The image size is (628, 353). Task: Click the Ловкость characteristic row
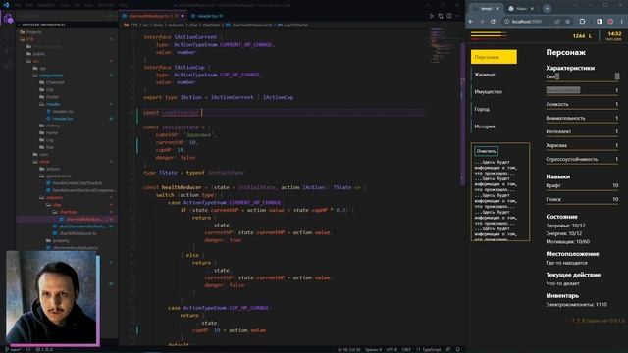[582, 105]
